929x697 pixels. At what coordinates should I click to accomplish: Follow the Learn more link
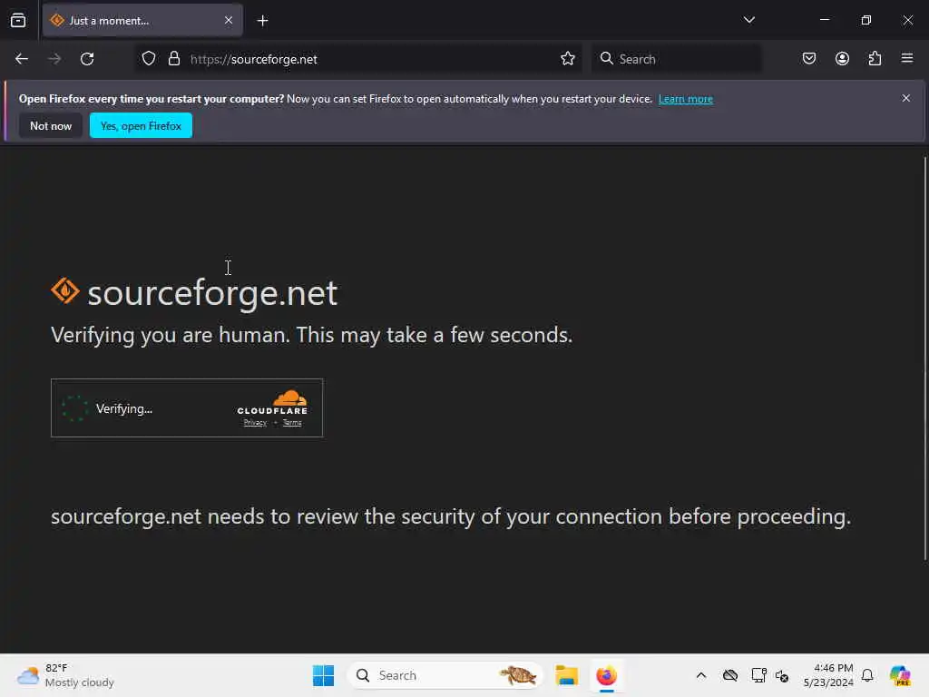[686, 99]
